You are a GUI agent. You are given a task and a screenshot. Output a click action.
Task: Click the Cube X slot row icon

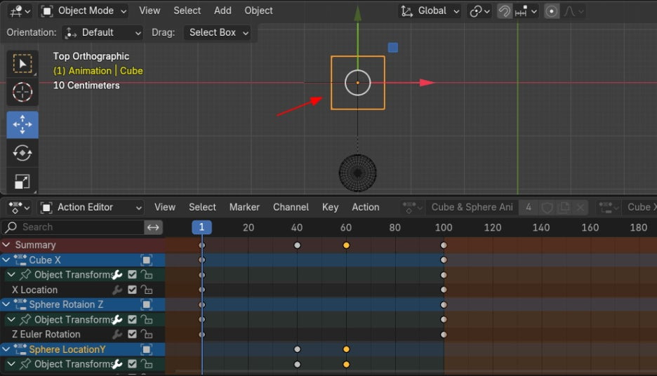pyautogui.click(x=146, y=260)
